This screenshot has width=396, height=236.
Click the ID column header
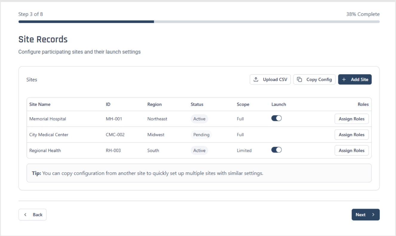click(108, 105)
